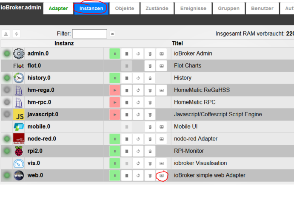Clear the filter with the x button
294x205 pixels.
[x=112, y=34]
